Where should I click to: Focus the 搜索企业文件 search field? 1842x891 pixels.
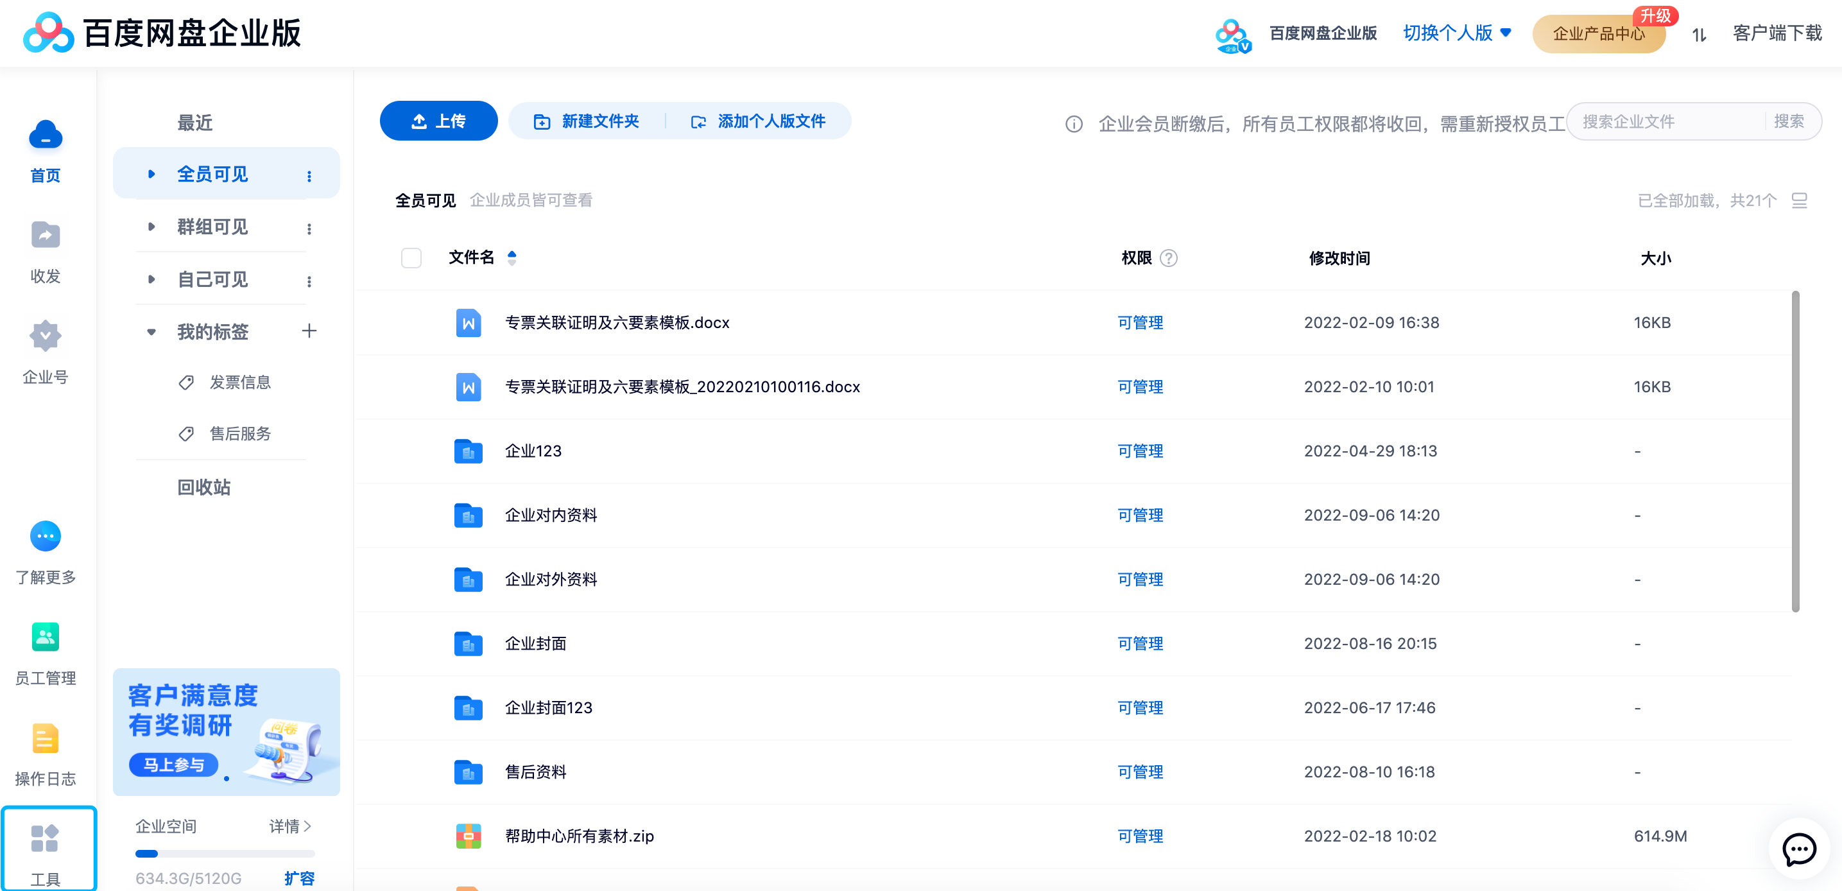[1667, 121]
